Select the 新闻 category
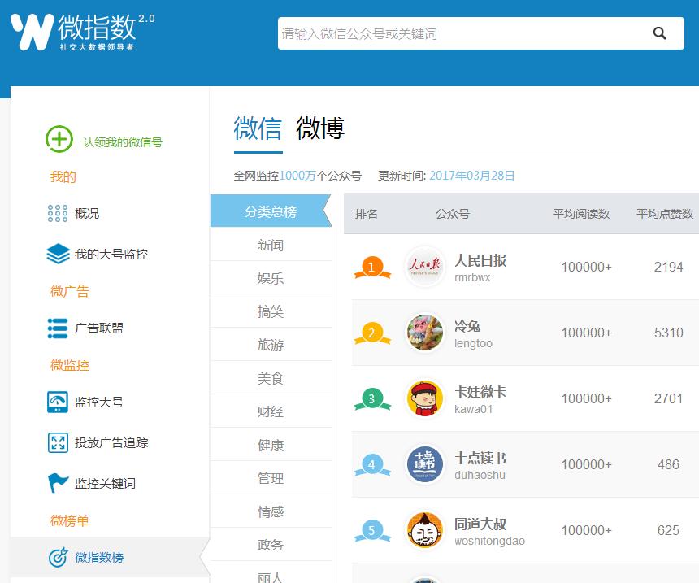This screenshot has height=583, width=699. click(x=270, y=244)
